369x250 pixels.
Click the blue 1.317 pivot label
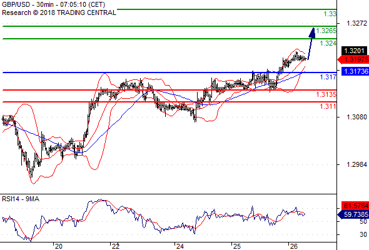click(328, 77)
